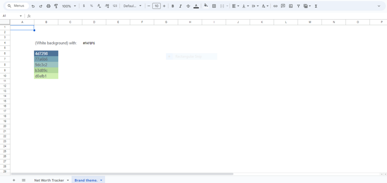
Task: Open the text color picker
Action: [196, 6]
